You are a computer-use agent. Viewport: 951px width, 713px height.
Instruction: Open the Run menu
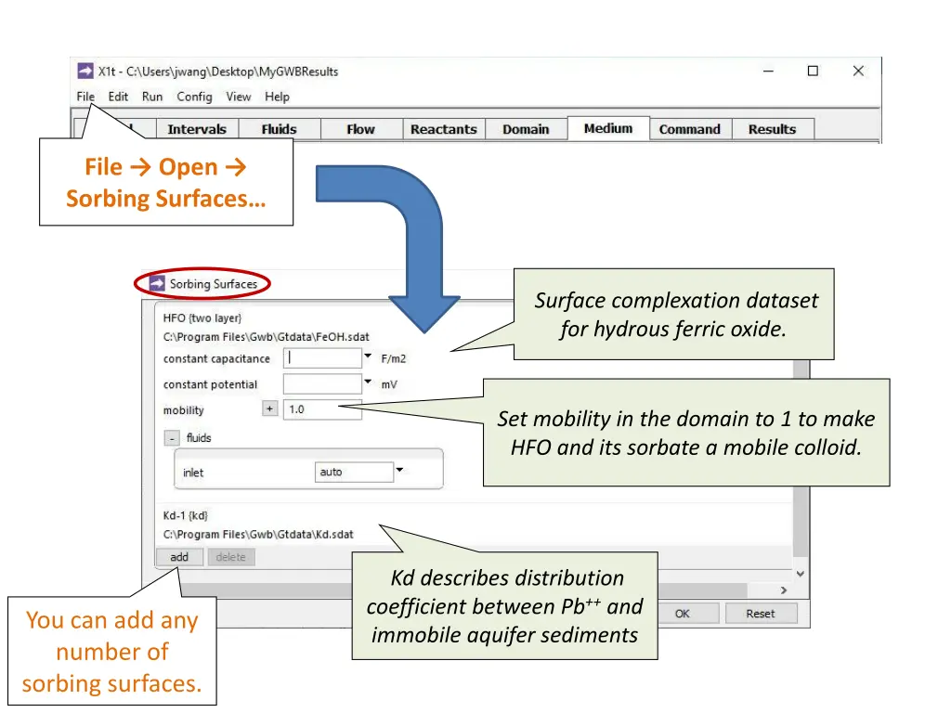point(152,97)
